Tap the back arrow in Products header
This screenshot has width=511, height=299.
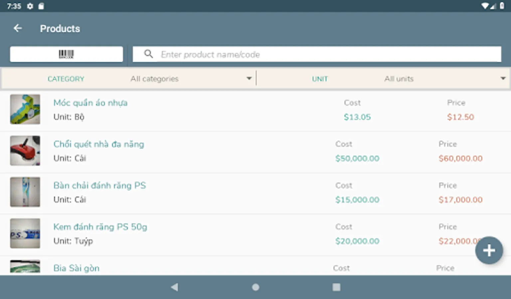tap(18, 29)
